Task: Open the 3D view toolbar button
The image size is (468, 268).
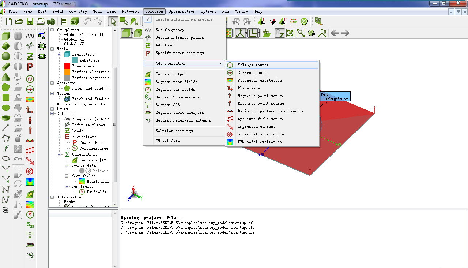Action: (75, 21)
